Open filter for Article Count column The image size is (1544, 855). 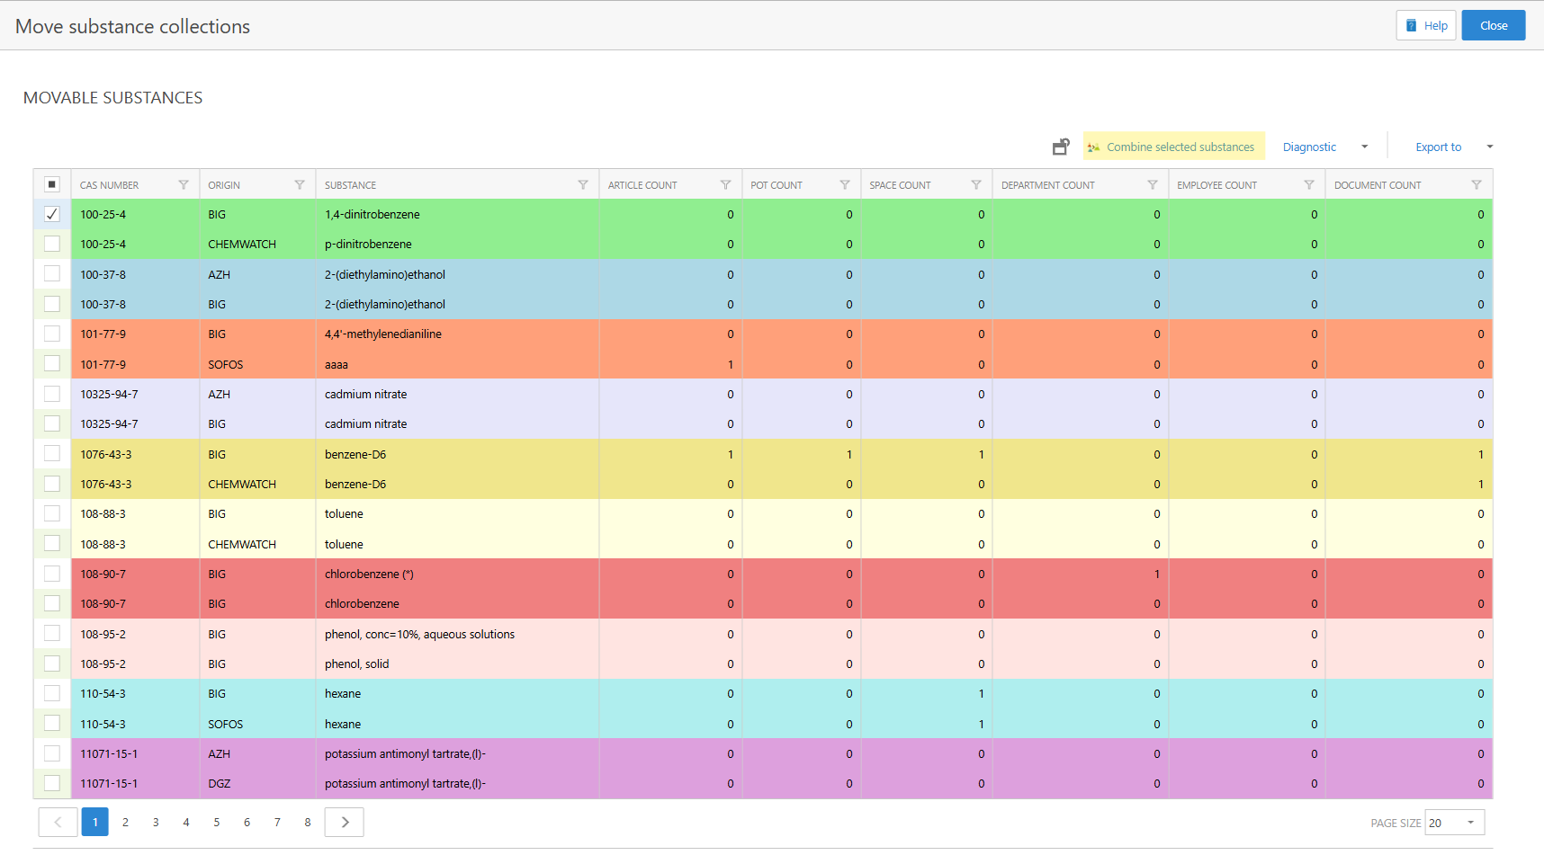point(725,185)
